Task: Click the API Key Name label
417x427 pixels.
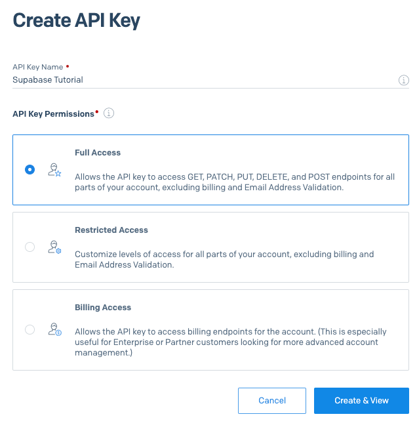Action: click(38, 68)
